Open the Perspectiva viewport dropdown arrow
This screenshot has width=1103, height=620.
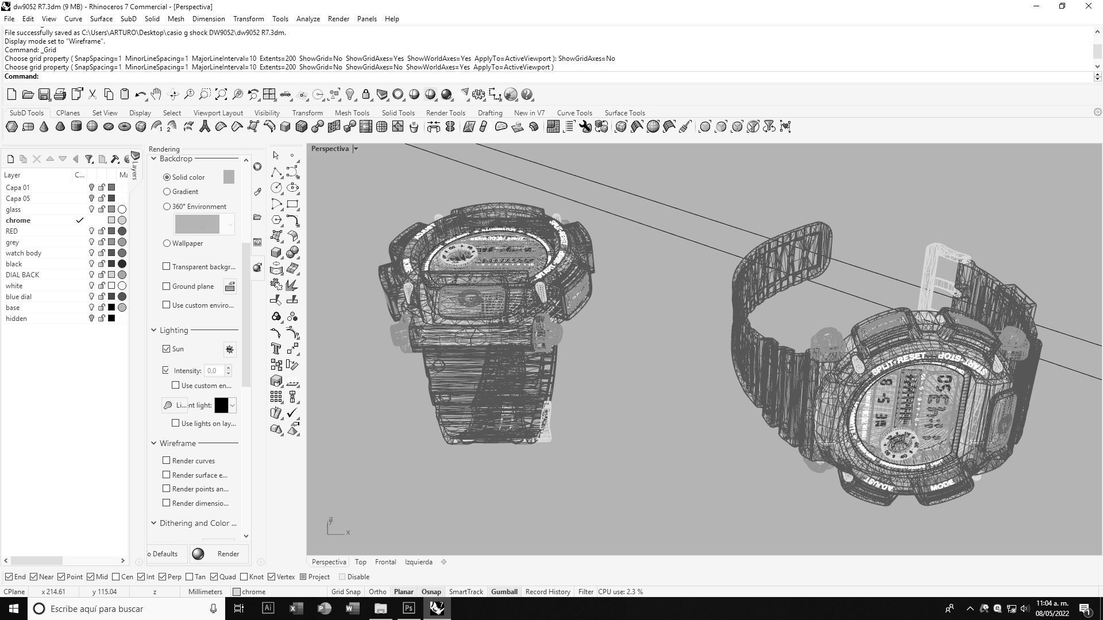pos(356,149)
